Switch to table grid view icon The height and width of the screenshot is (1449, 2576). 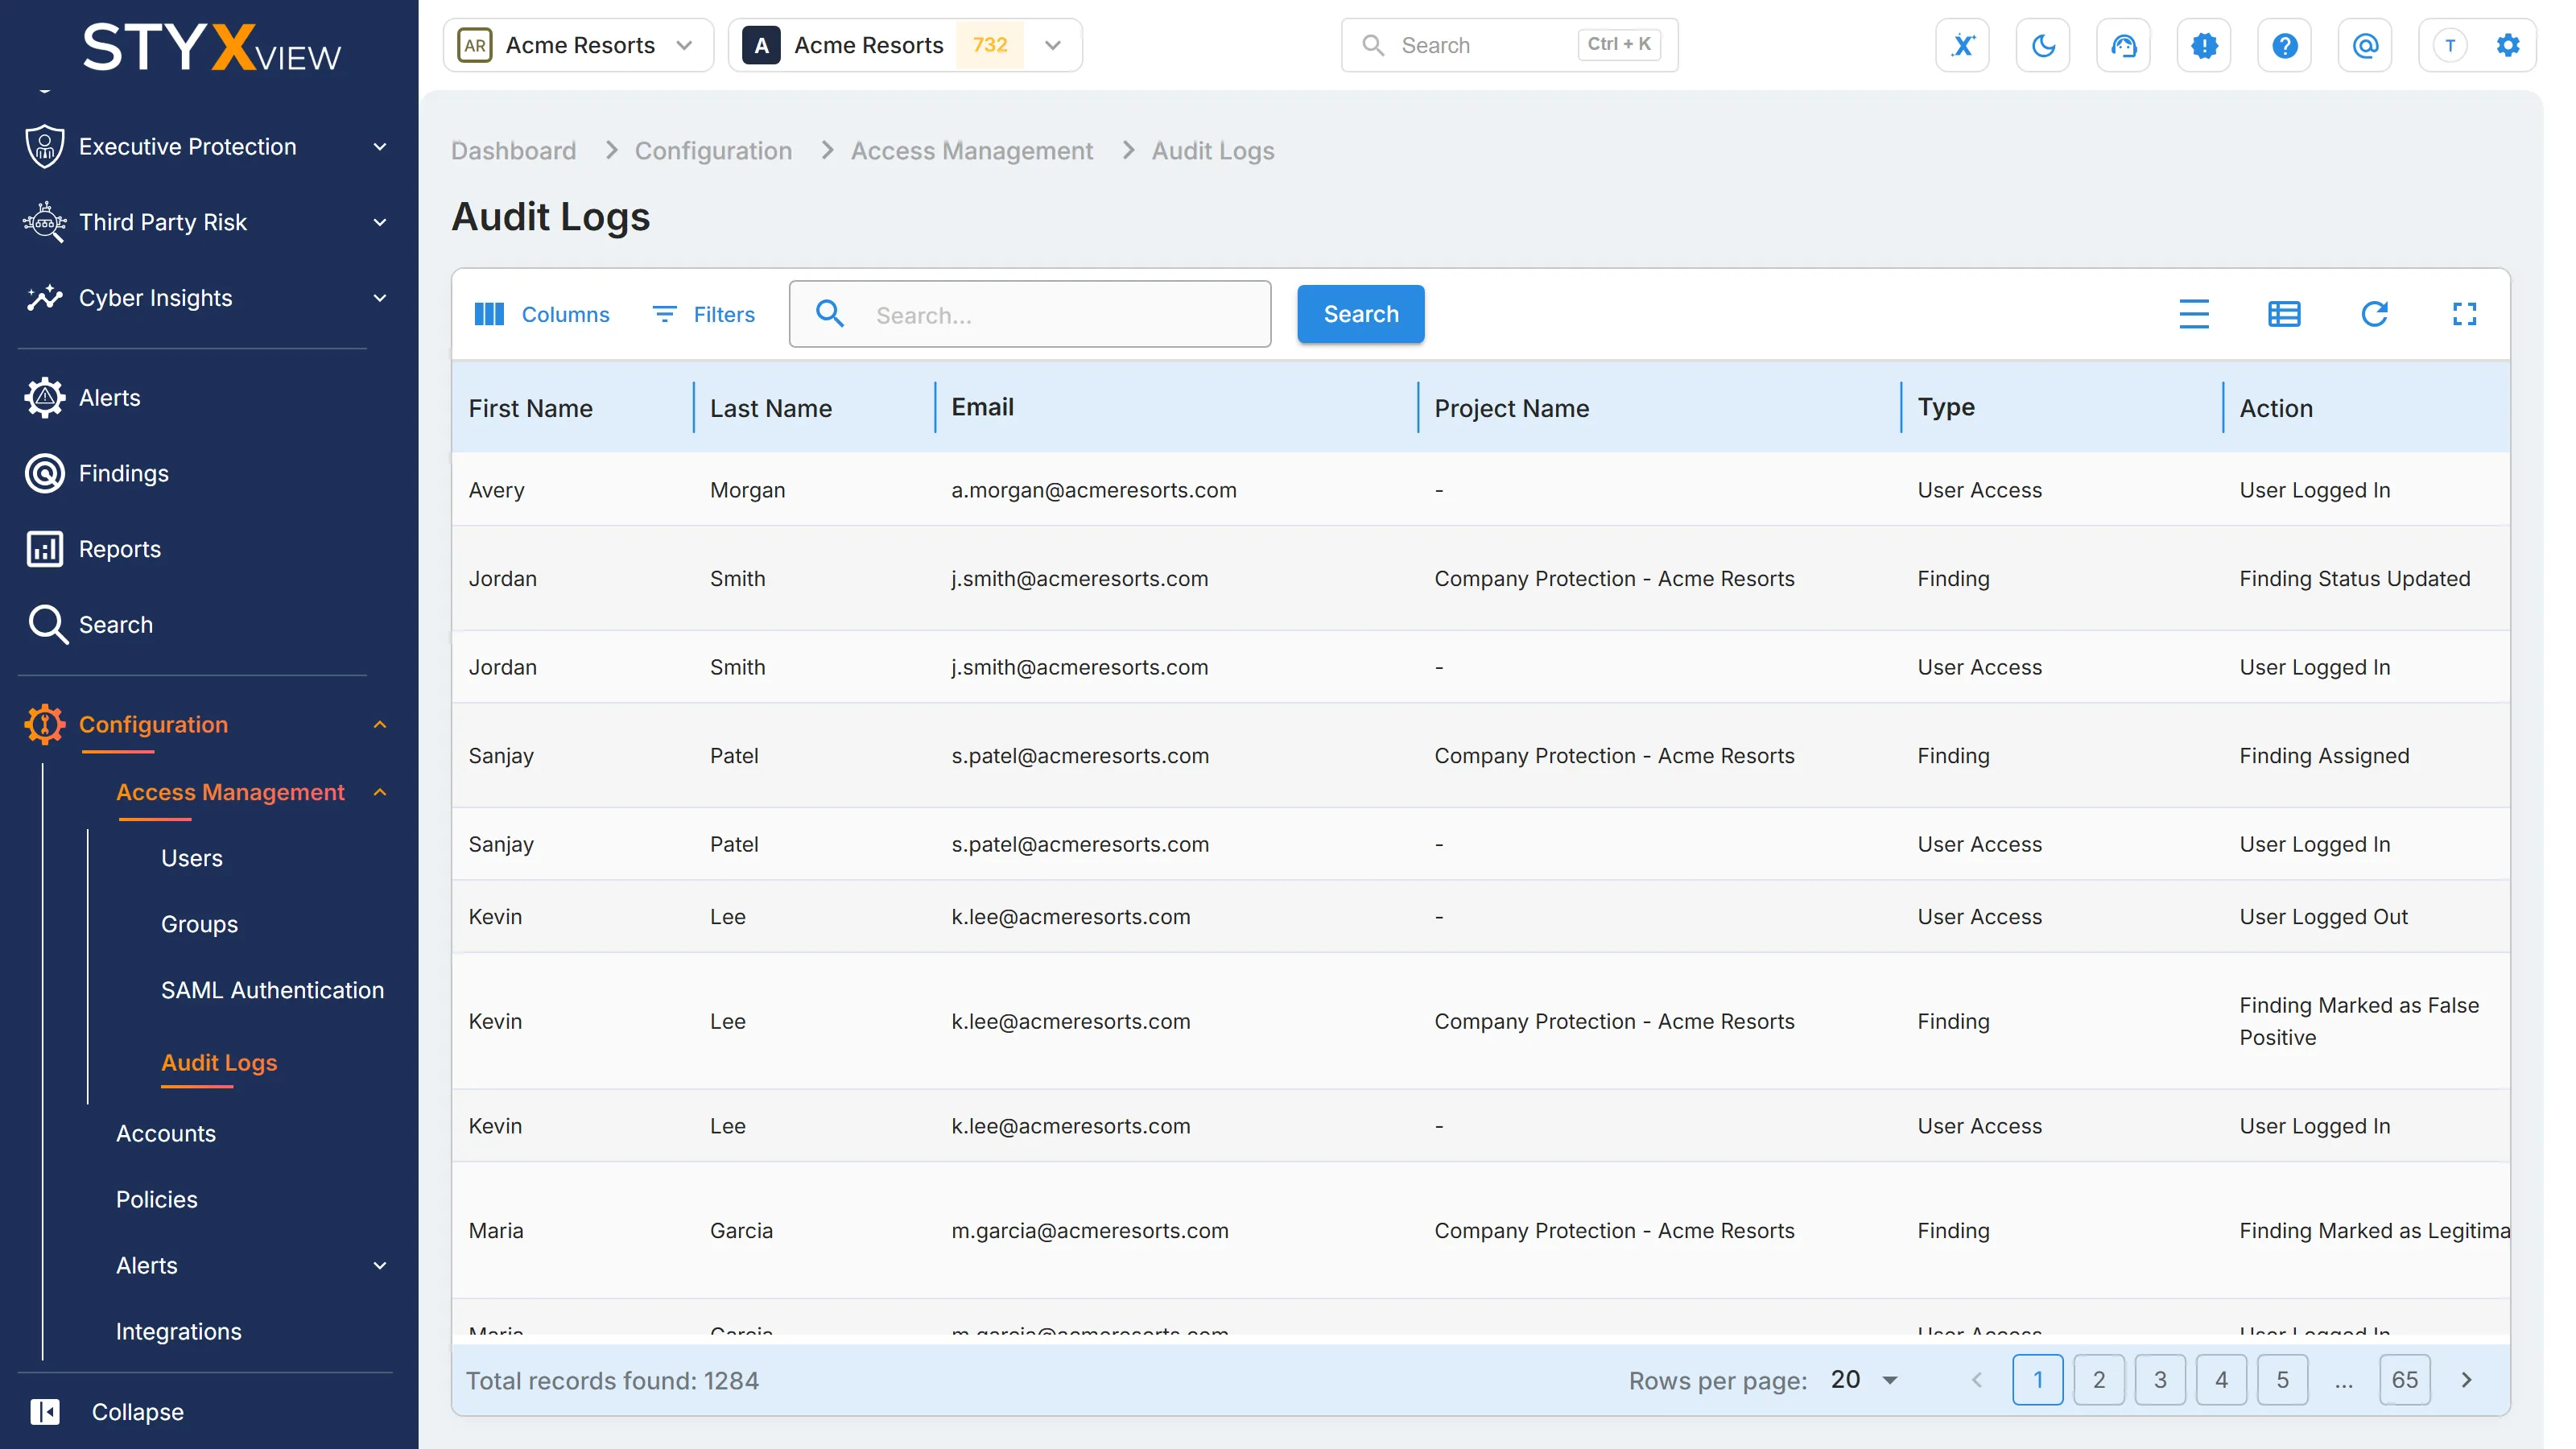point(2284,314)
